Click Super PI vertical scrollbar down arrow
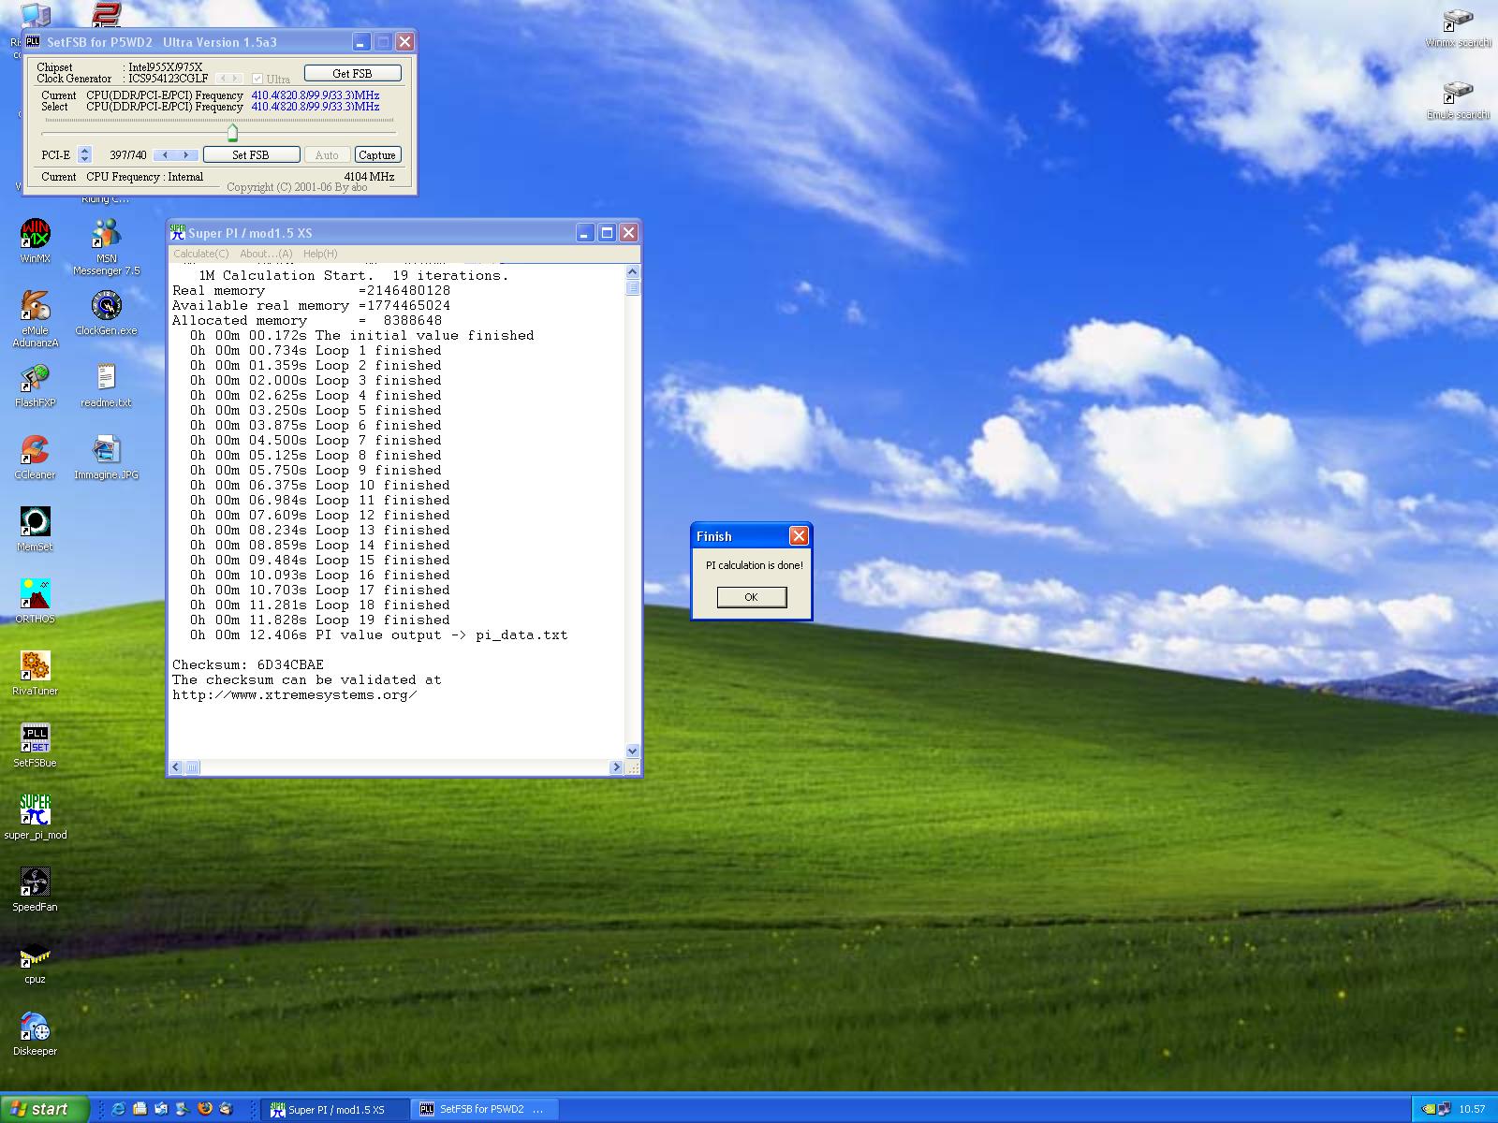Image resolution: width=1498 pixels, height=1123 pixels. (x=632, y=751)
